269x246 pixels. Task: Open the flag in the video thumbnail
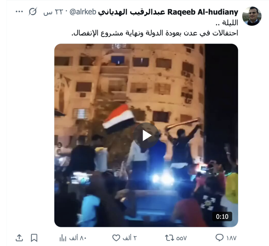(118, 118)
